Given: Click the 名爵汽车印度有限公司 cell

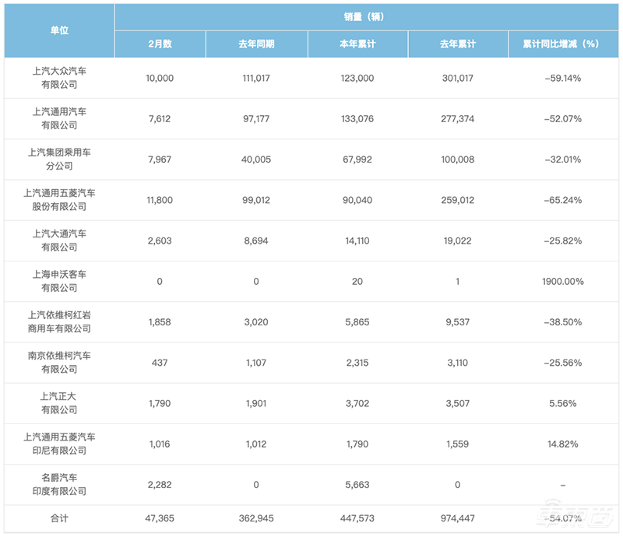Looking at the screenshot, I should (60, 483).
